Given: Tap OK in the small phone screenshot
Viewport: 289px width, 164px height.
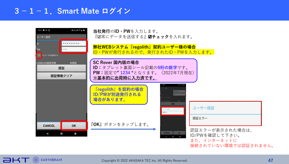Looking at the screenshot, I should [179, 133].
